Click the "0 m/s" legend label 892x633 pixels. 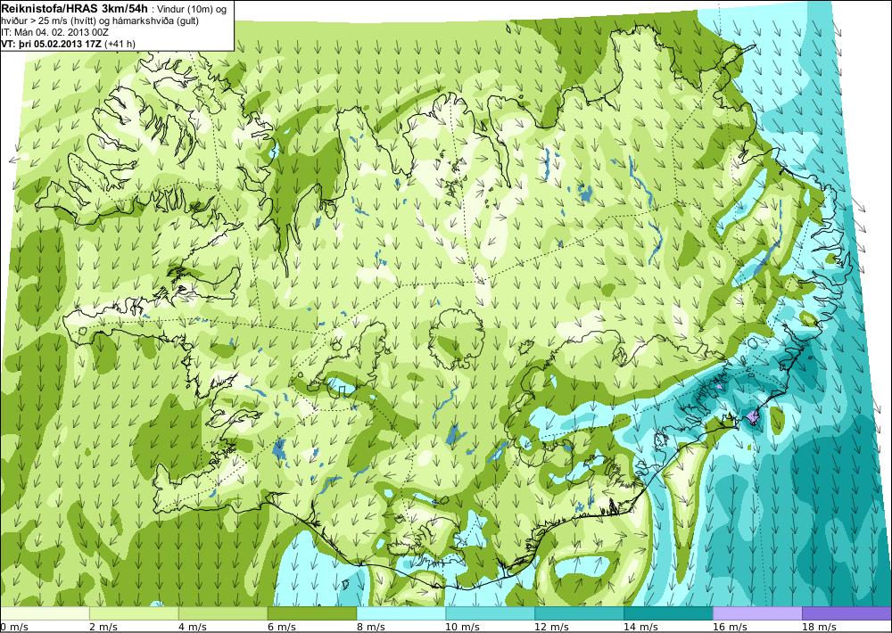tap(14, 627)
